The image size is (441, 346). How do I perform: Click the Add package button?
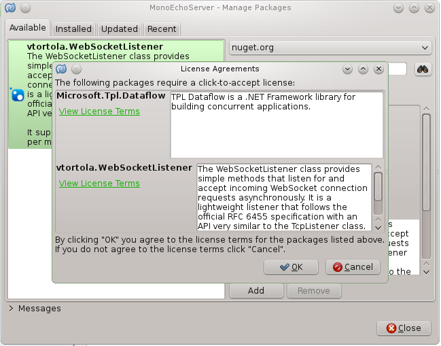pyautogui.click(x=256, y=290)
